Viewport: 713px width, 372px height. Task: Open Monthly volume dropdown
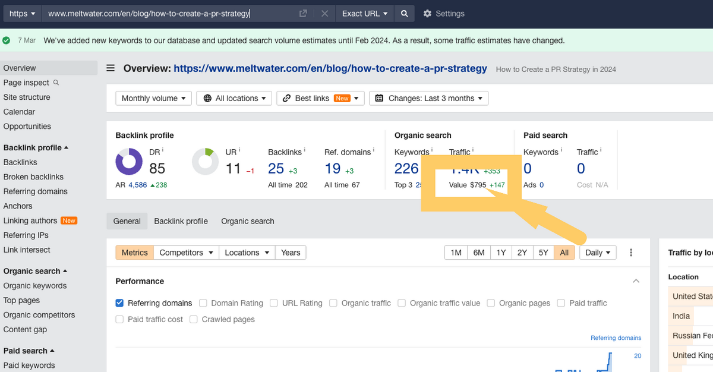coord(153,98)
